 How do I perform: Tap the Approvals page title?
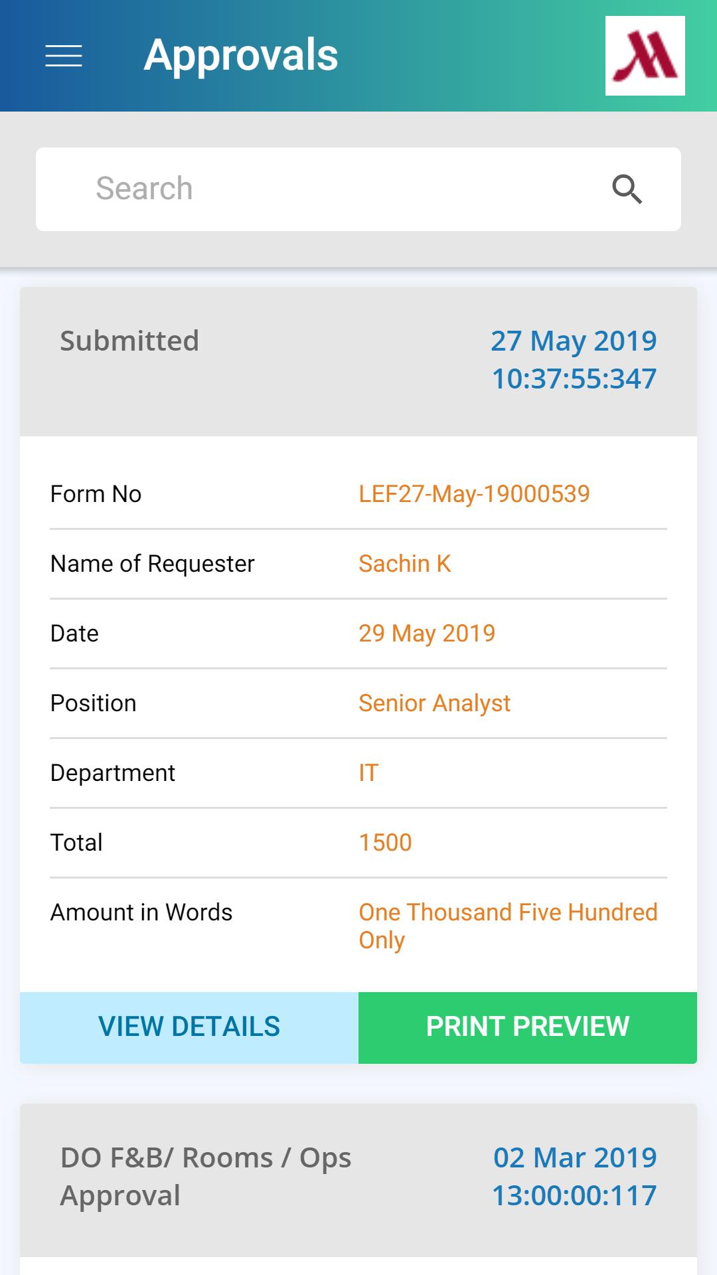click(241, 55)
